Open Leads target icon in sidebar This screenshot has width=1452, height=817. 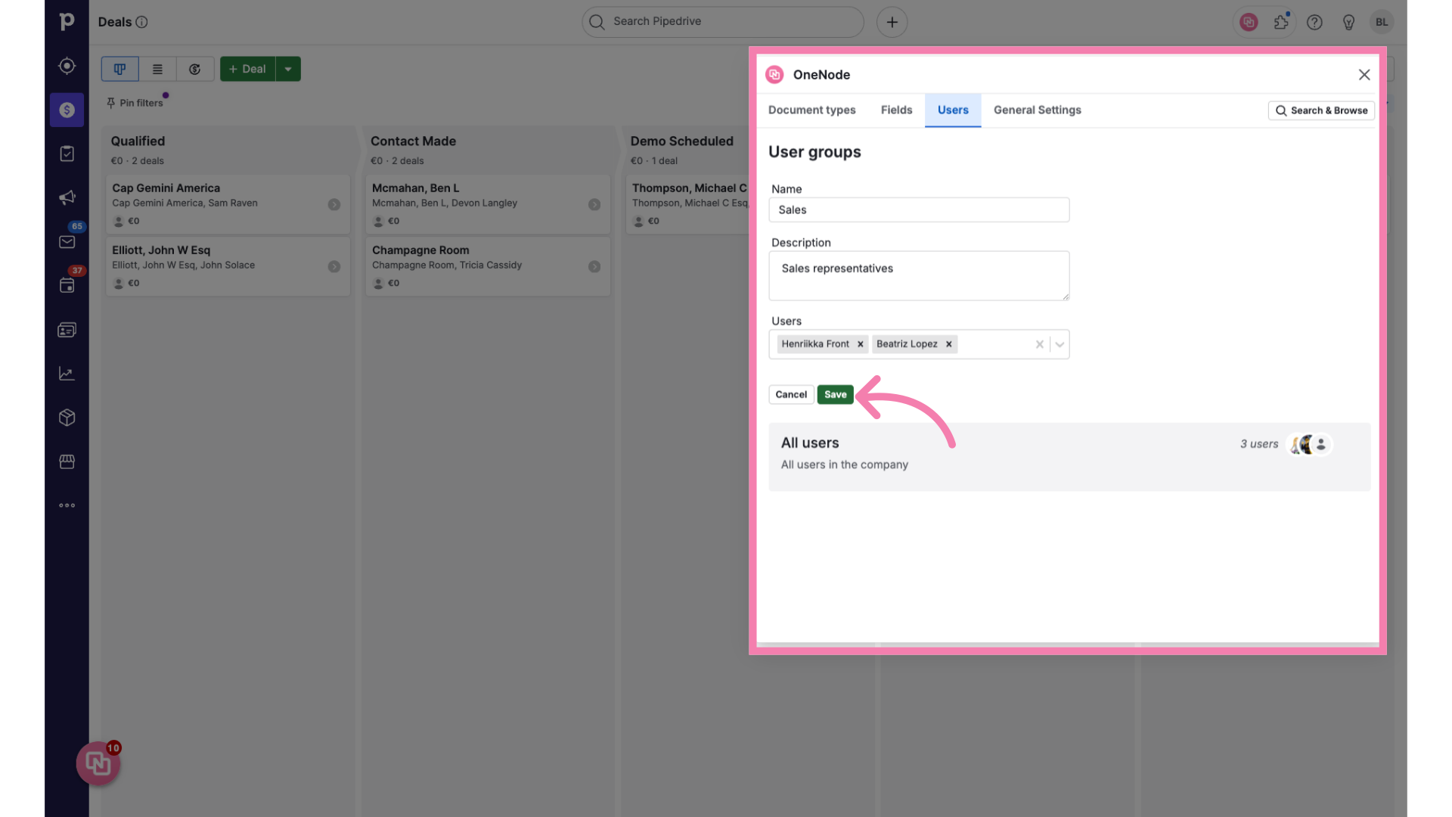67,66
